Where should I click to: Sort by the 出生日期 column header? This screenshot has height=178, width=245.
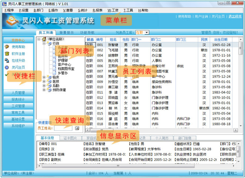point(221,40)
